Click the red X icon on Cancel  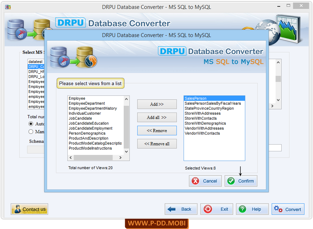[x=195, y=181]
